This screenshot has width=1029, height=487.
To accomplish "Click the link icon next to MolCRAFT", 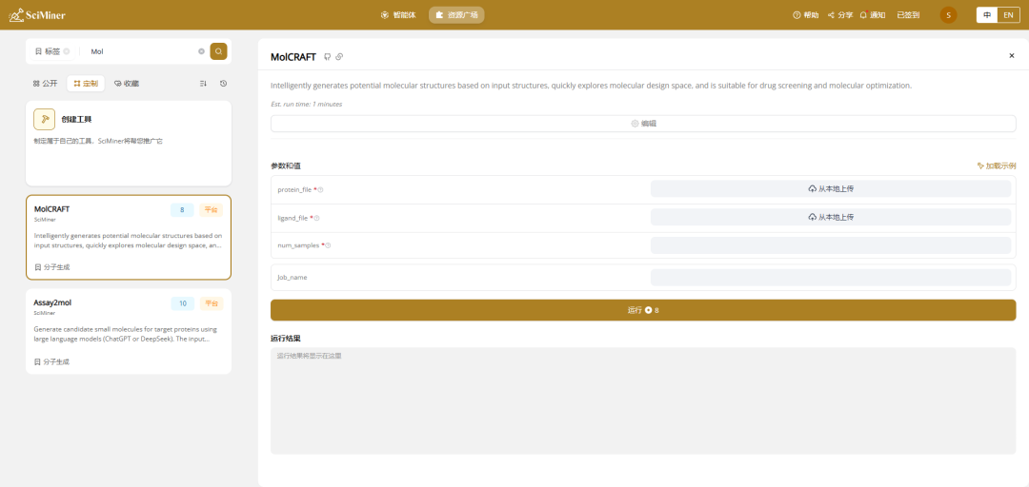I will coord(339,57).
